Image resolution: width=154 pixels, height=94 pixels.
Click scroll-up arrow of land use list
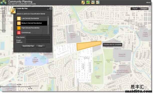click(x=48, y=17)
